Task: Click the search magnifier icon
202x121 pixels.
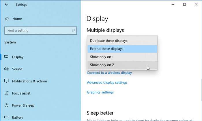Action: click(x=73, y=31)
